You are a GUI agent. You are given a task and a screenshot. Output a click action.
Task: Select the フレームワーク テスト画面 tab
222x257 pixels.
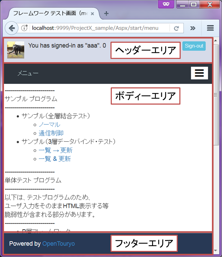point(50,14)
